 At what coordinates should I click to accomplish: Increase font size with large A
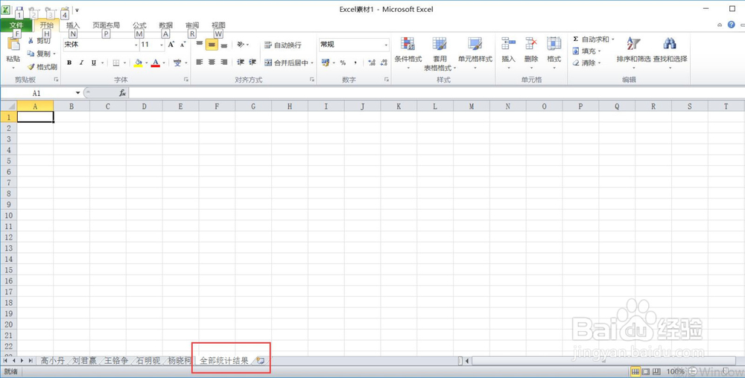(171, 45)
